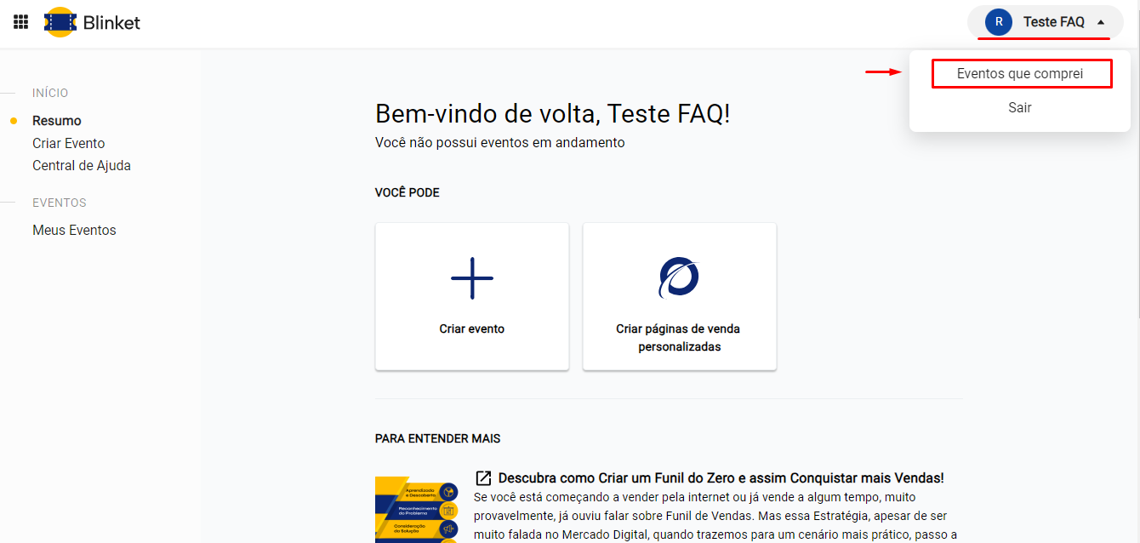Click the plus icon to create event

(471, 277)
